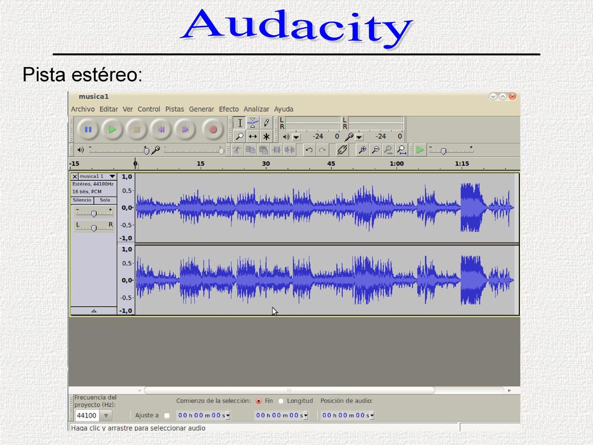Click Fit Project in window icon
This screenshot has width=593, height=445.
click(x=402, y=150)
